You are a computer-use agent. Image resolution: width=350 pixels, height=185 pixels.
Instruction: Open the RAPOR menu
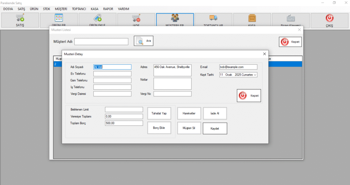pyautogui.click(x=108, y=9)
